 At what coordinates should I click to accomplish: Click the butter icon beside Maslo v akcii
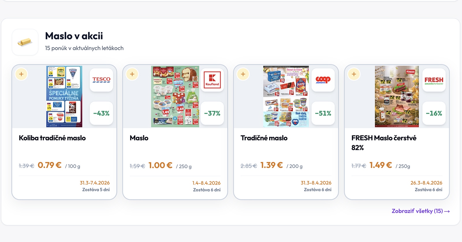25,42
